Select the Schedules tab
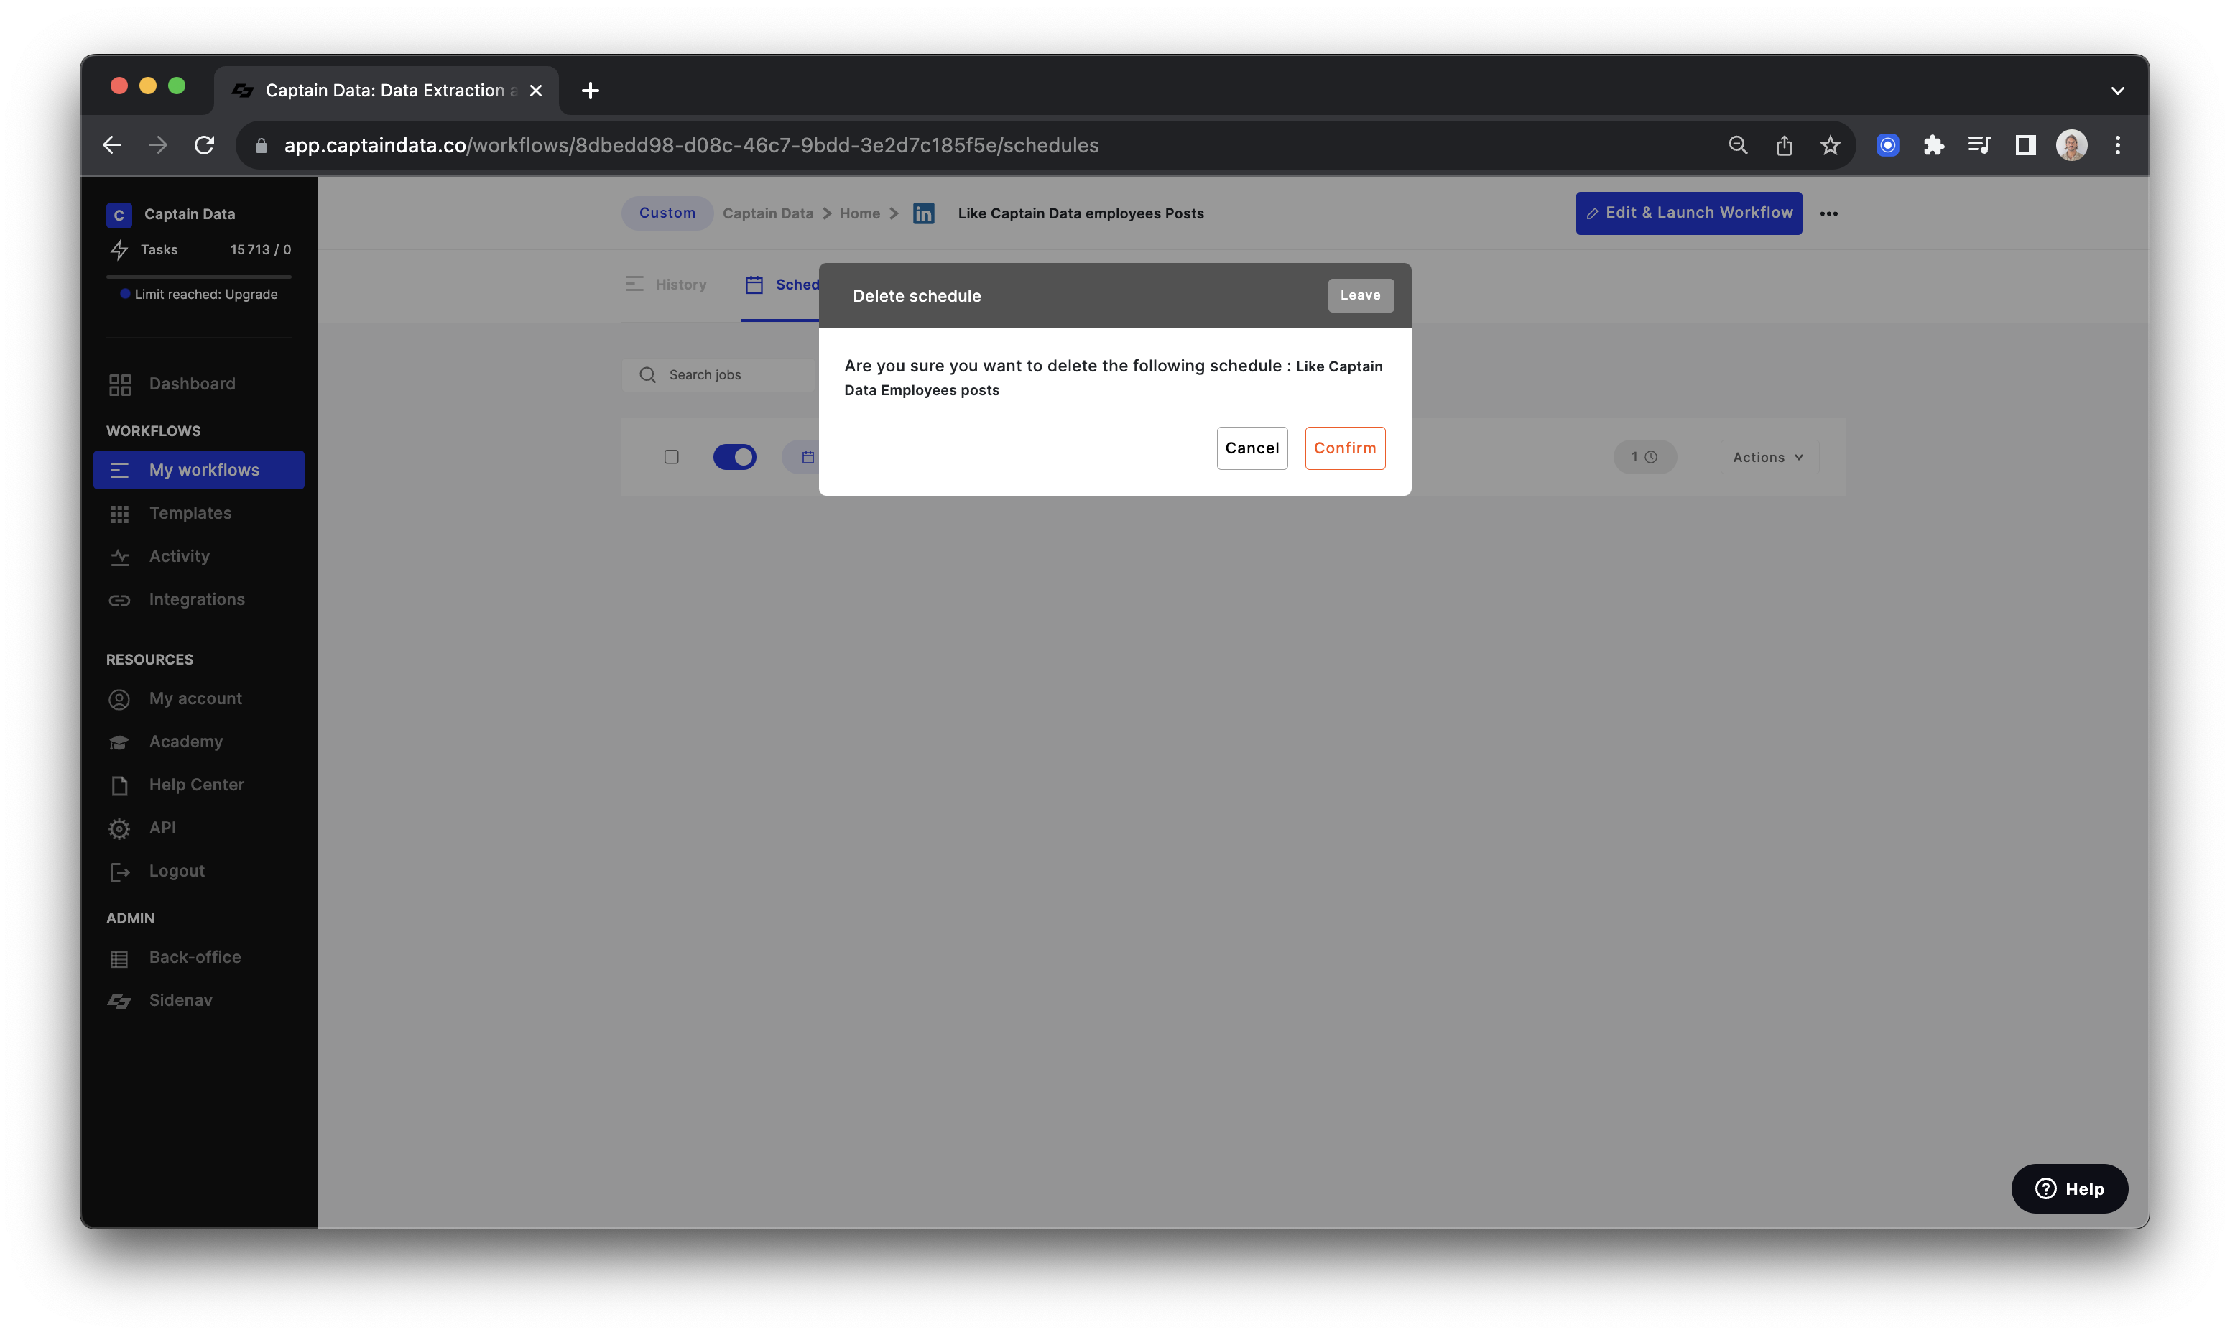Image resolution: width=2230 pixels, height=1335 pixels. coord(780,285)
